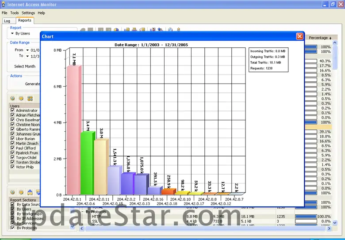Toggle the By IP Addresses section checkbox

point(12,218)
